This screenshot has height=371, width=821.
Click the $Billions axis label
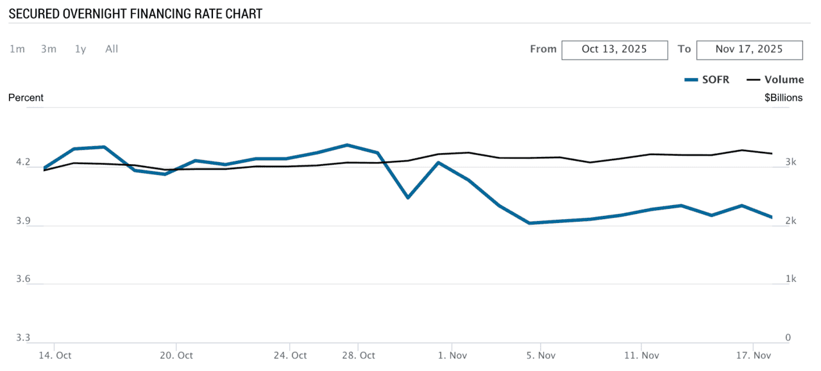[783, 97]
